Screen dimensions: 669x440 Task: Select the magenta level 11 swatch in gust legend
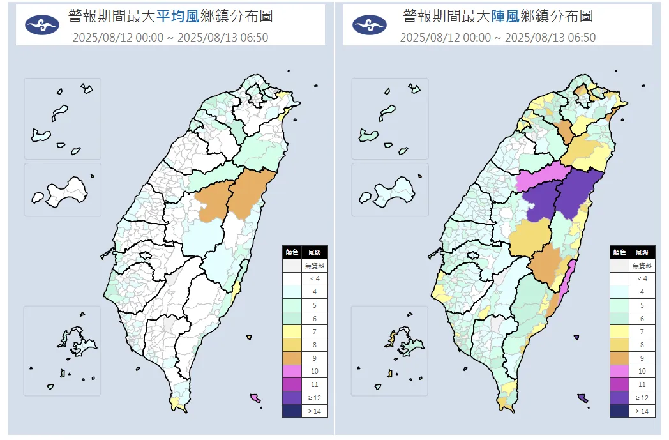[x=619, y=384]
